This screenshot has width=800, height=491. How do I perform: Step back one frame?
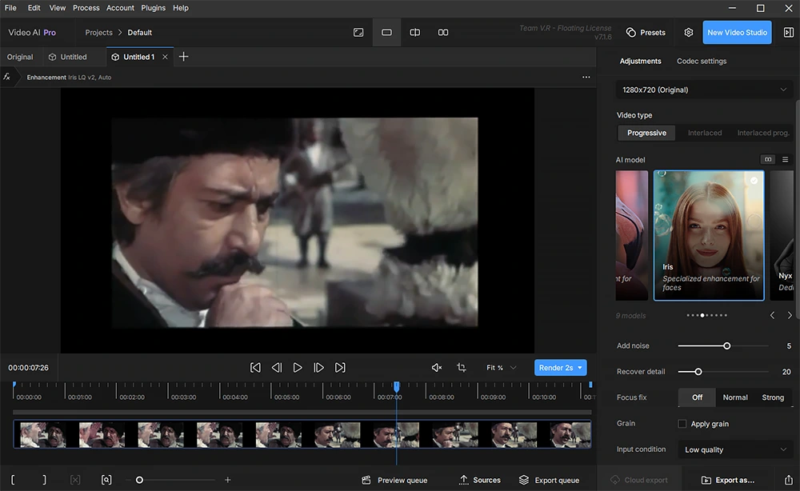point(277,368)
